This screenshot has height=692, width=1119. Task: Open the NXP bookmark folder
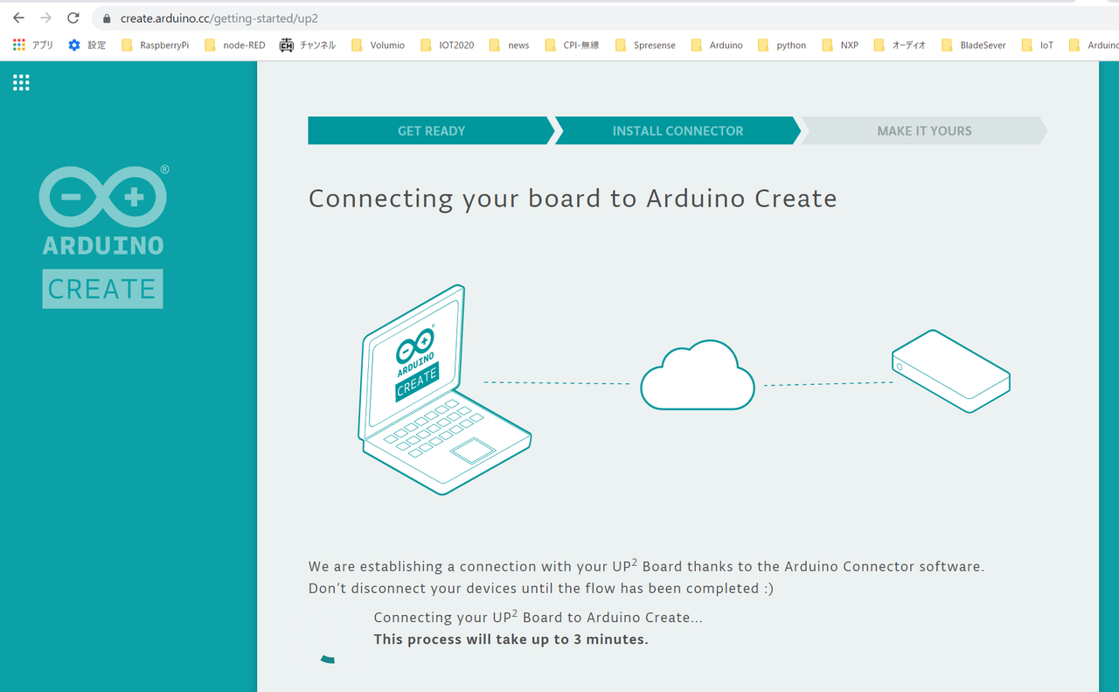(840, 45)
